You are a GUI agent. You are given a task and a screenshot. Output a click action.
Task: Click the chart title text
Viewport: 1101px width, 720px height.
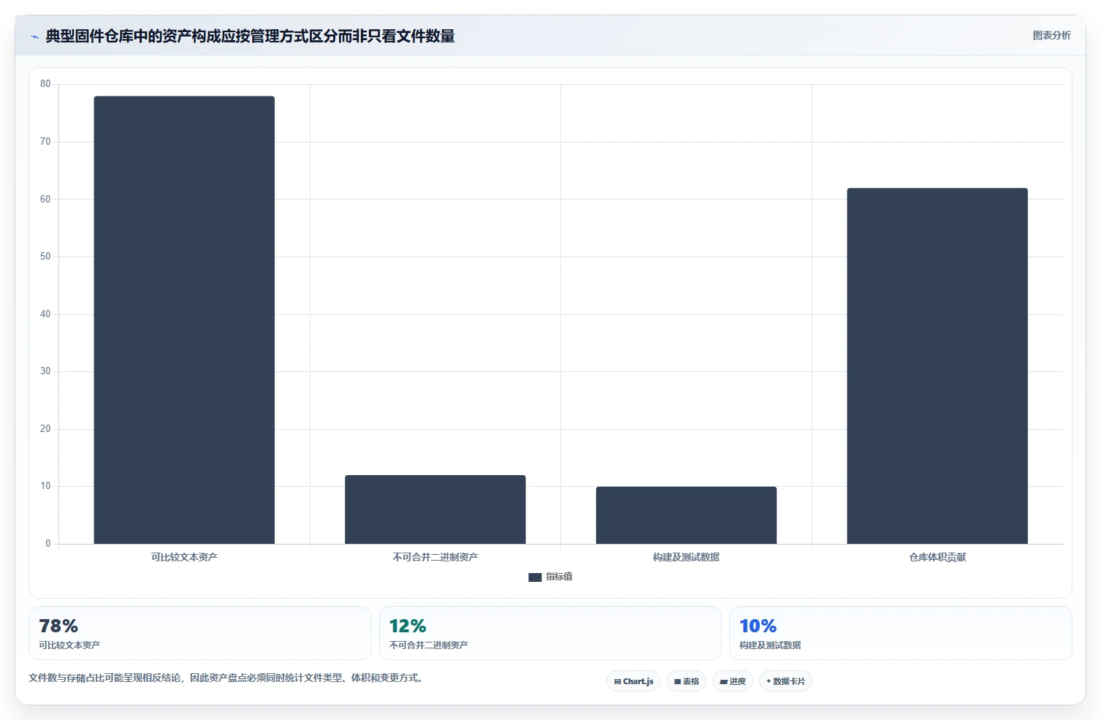point(250,37)
